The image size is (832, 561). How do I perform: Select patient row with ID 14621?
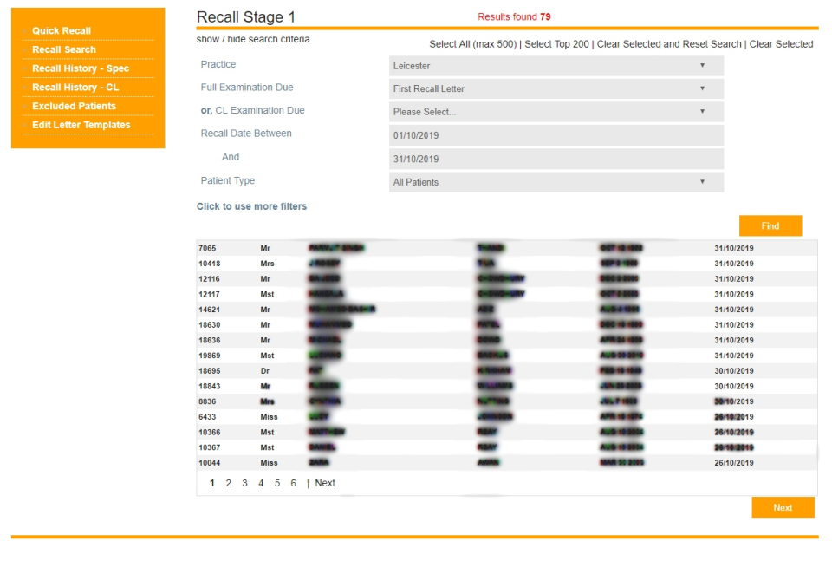pos(507,310)
